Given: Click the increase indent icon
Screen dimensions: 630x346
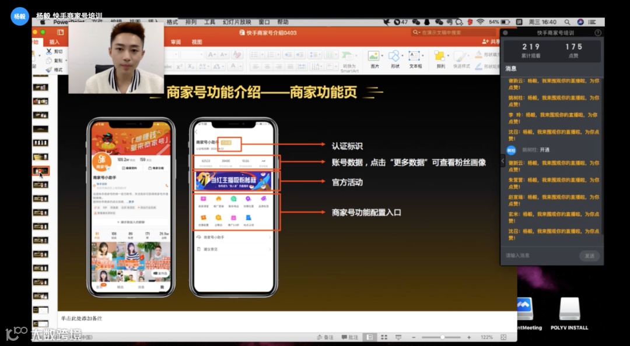Looking at the screenshot, I should pyautogui.click(x=300, y=55).
